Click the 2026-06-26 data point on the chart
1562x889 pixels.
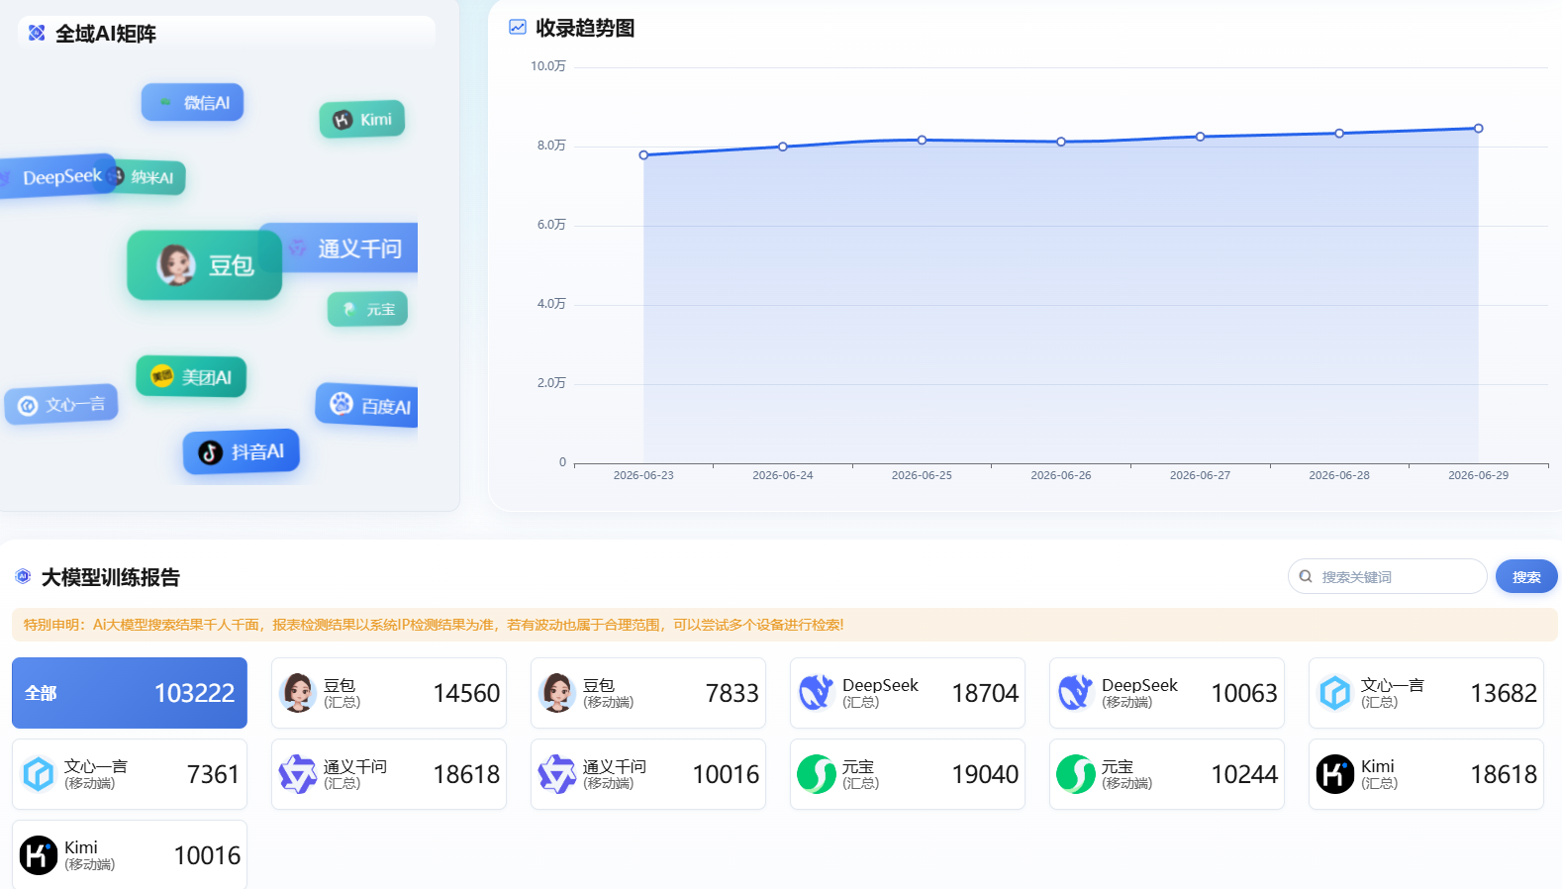(1061, 142)
